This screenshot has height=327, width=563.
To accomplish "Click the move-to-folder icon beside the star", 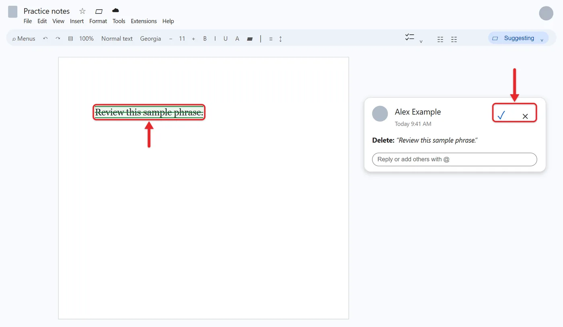I will tap(99, 11).
